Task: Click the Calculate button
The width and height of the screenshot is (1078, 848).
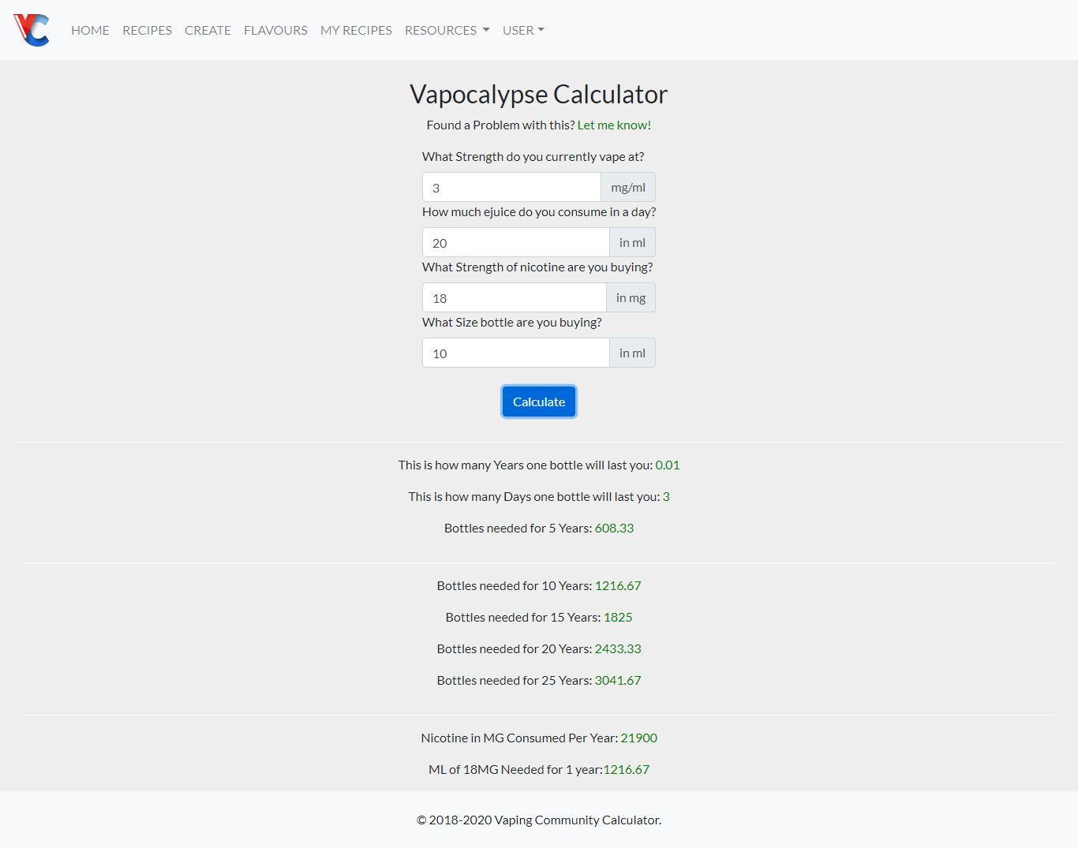Action: click(x=539, y=402)
